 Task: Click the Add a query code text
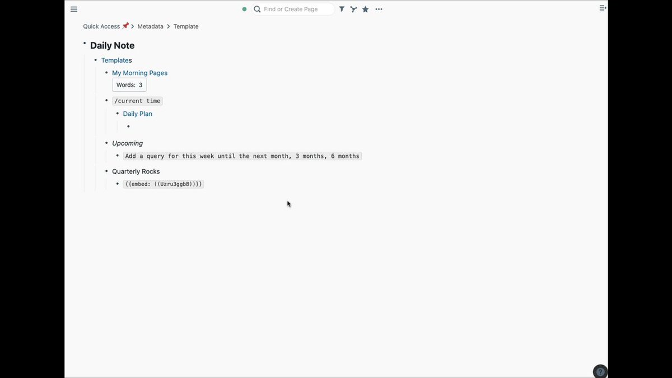tap(242, 156)
